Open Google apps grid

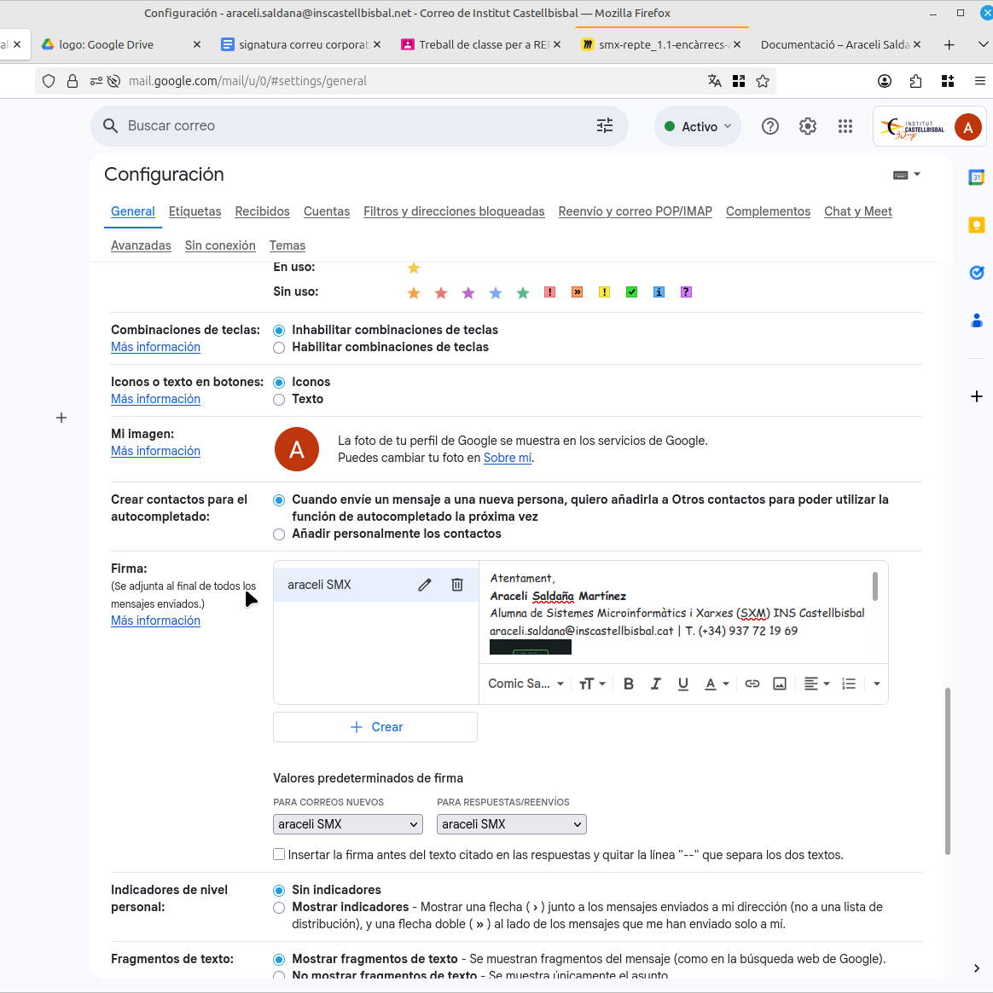tap(845, 126)
